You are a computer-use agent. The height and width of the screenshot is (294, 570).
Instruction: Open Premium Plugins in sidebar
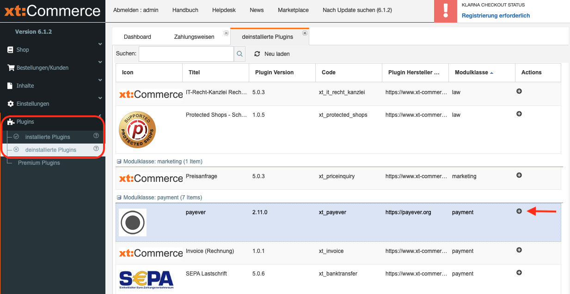tap(39, 163)
